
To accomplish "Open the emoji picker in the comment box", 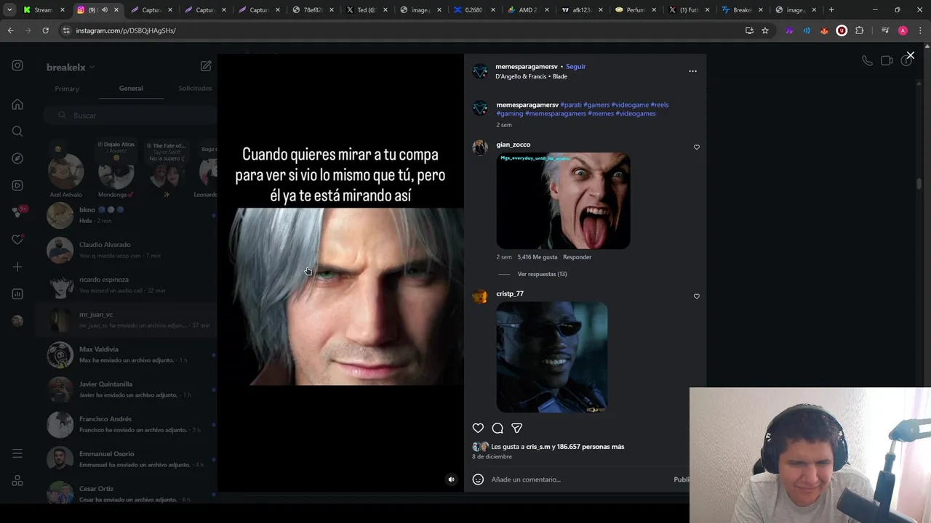I will point(478,479).
